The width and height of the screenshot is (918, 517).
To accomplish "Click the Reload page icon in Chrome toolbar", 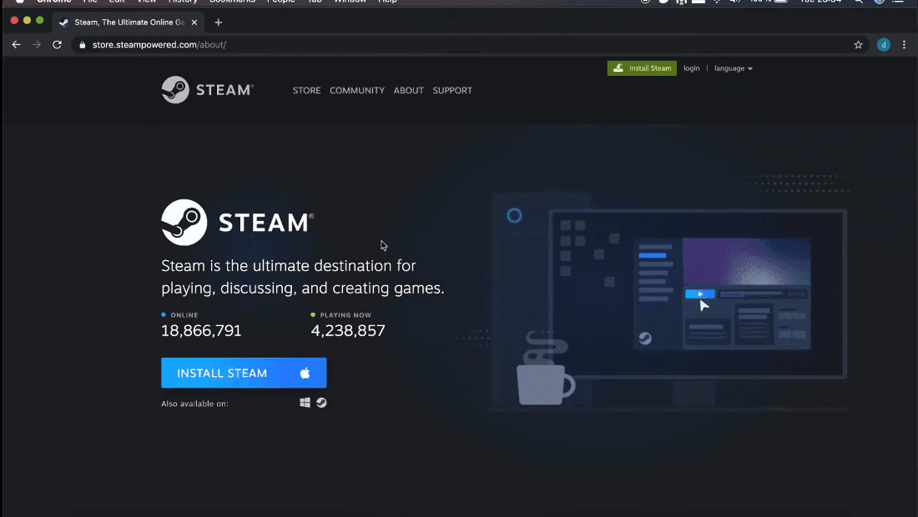I will coord(57,44).
